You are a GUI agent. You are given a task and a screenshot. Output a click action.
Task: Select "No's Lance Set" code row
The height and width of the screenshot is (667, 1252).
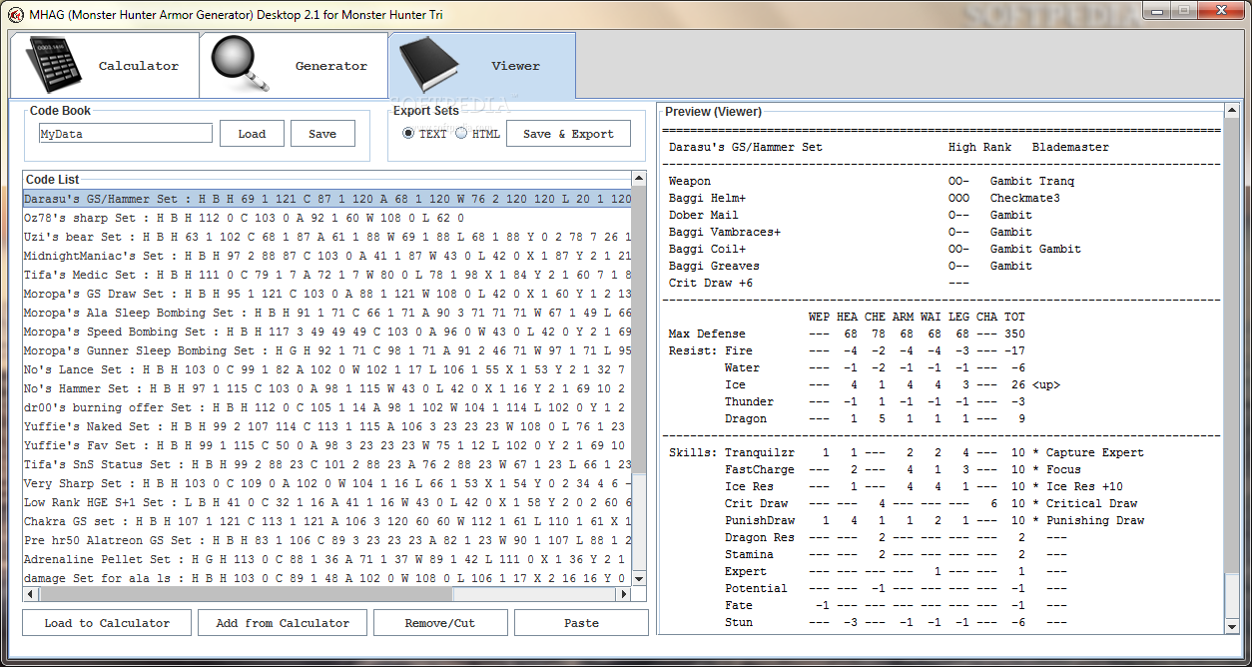click(x=327, y=369)
